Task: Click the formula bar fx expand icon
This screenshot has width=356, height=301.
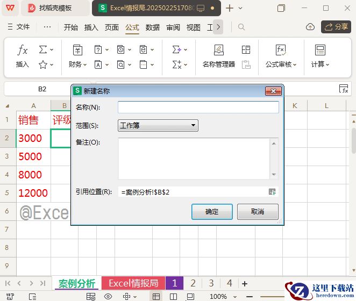Action: click(344, 89)
